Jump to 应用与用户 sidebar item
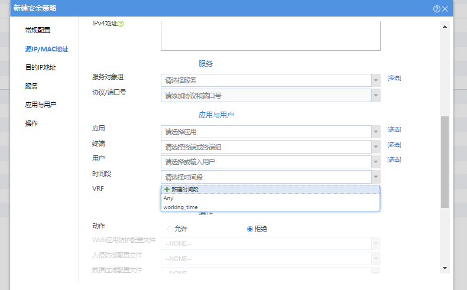This screenshot has height=290, width=467. [x=41, y=105]
